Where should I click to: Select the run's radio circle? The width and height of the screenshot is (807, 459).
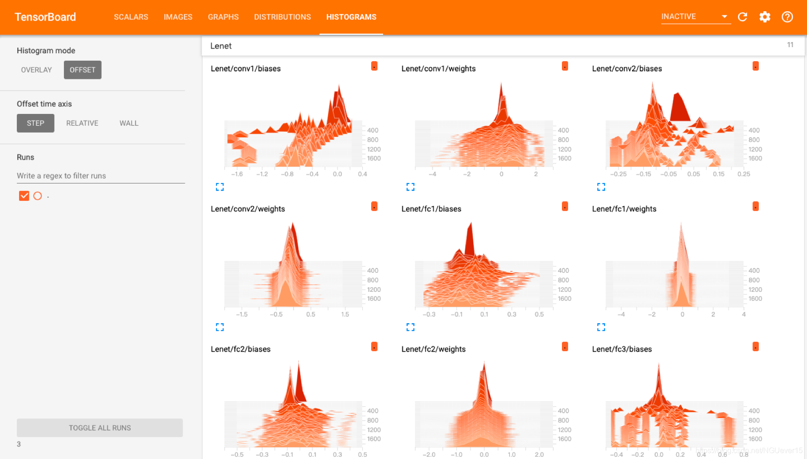(38, 196)
